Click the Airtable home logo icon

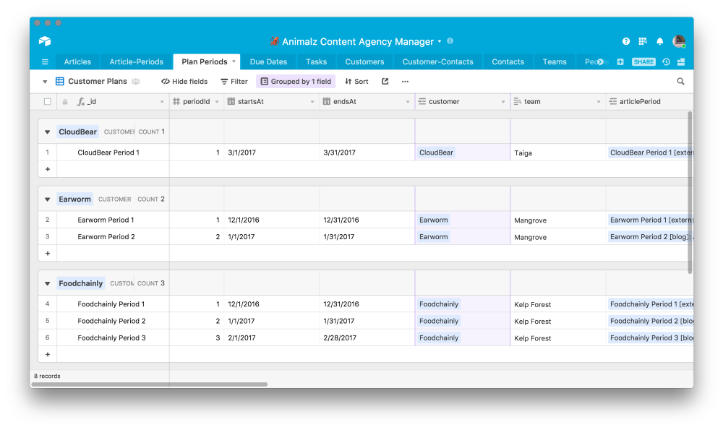click(x=45, y=41)
